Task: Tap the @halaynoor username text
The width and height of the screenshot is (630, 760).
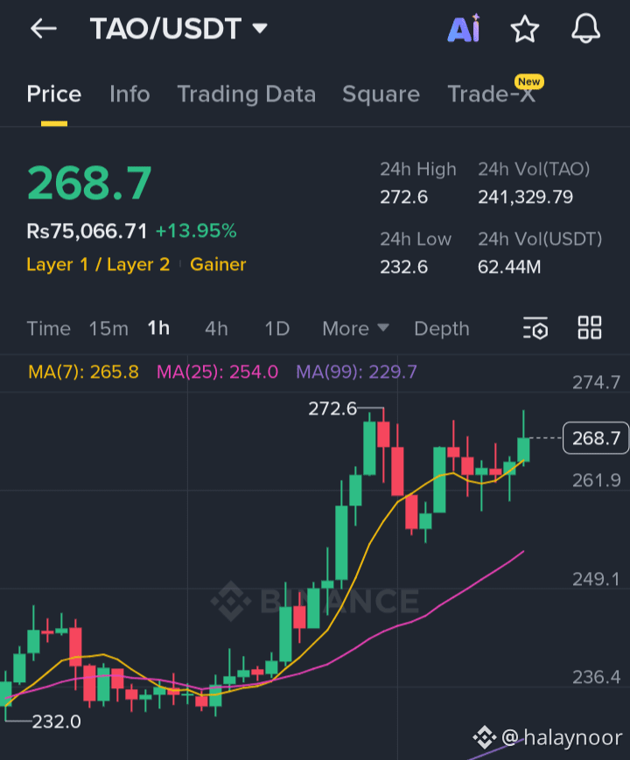Action: [562, 738]
